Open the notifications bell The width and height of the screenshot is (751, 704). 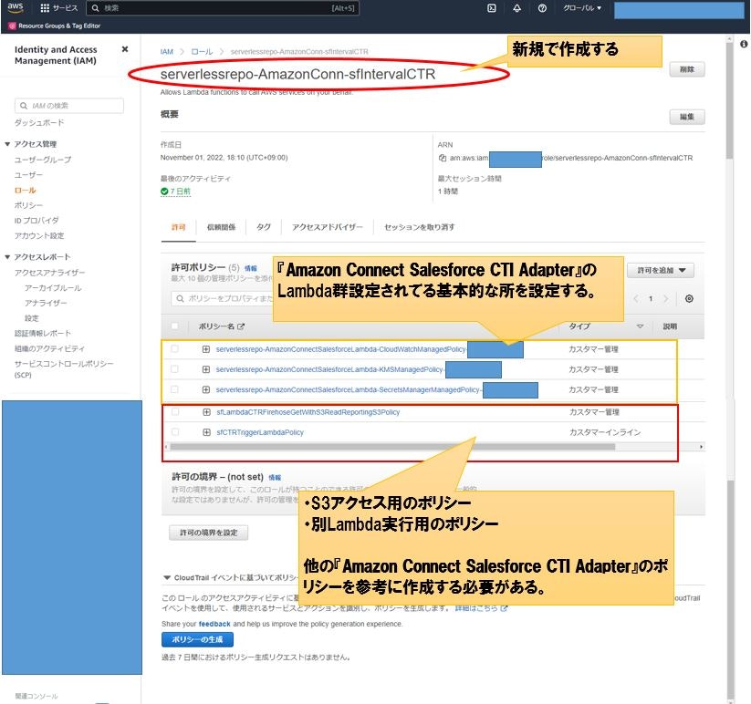click(x=516, y=8)
